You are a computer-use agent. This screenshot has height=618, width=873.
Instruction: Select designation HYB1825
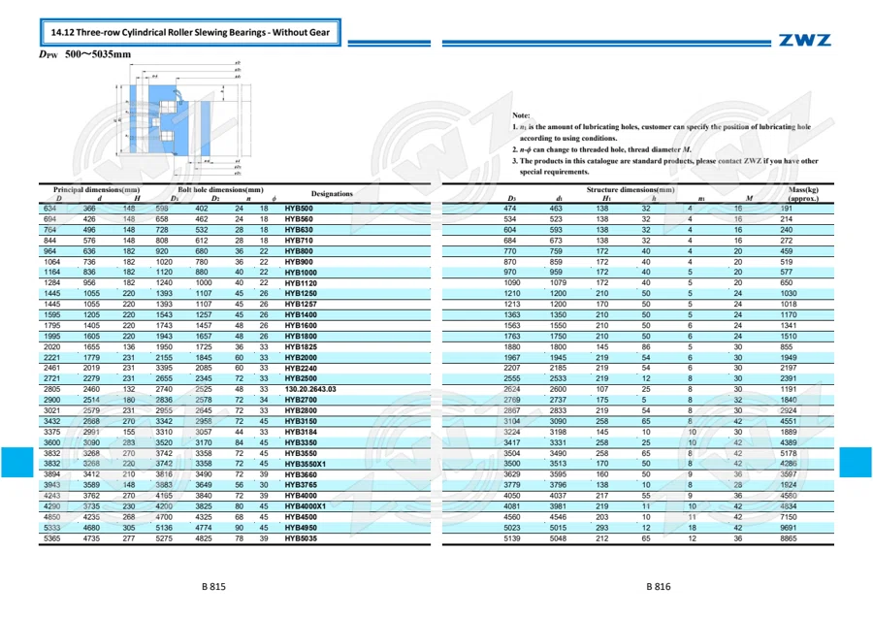point(301,347)
